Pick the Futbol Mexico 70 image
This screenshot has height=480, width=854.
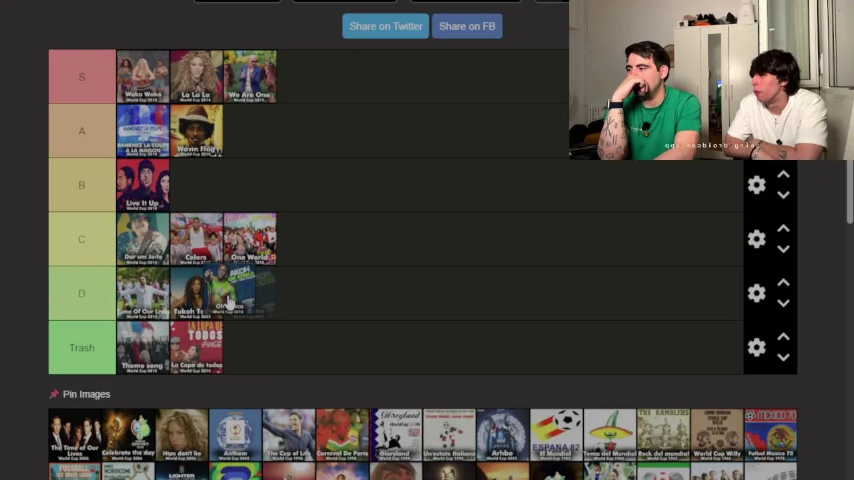771,435
